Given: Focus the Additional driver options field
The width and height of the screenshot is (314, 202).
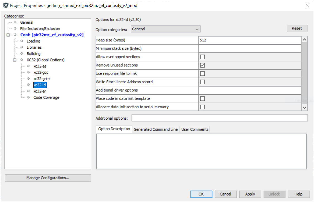Looking at the screenshot, I should pos(250,90).
